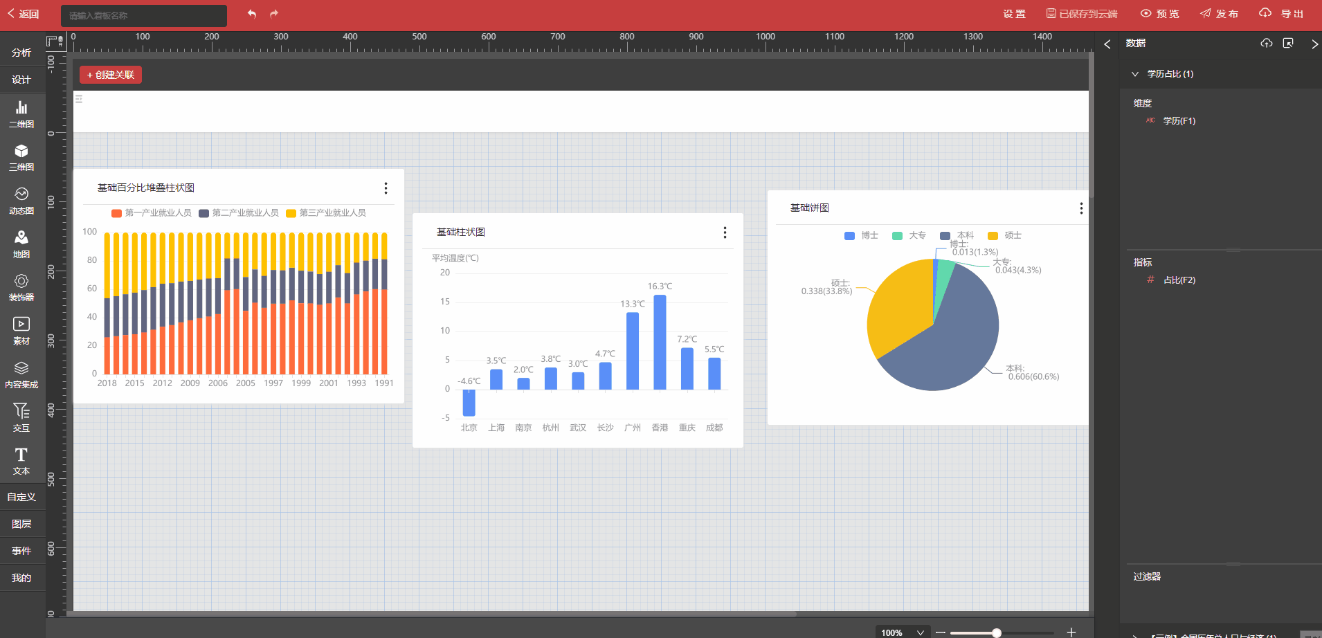Open the 装饰器 decorator components
This screenshot has width=1322, height=638.
pos(21,286)
